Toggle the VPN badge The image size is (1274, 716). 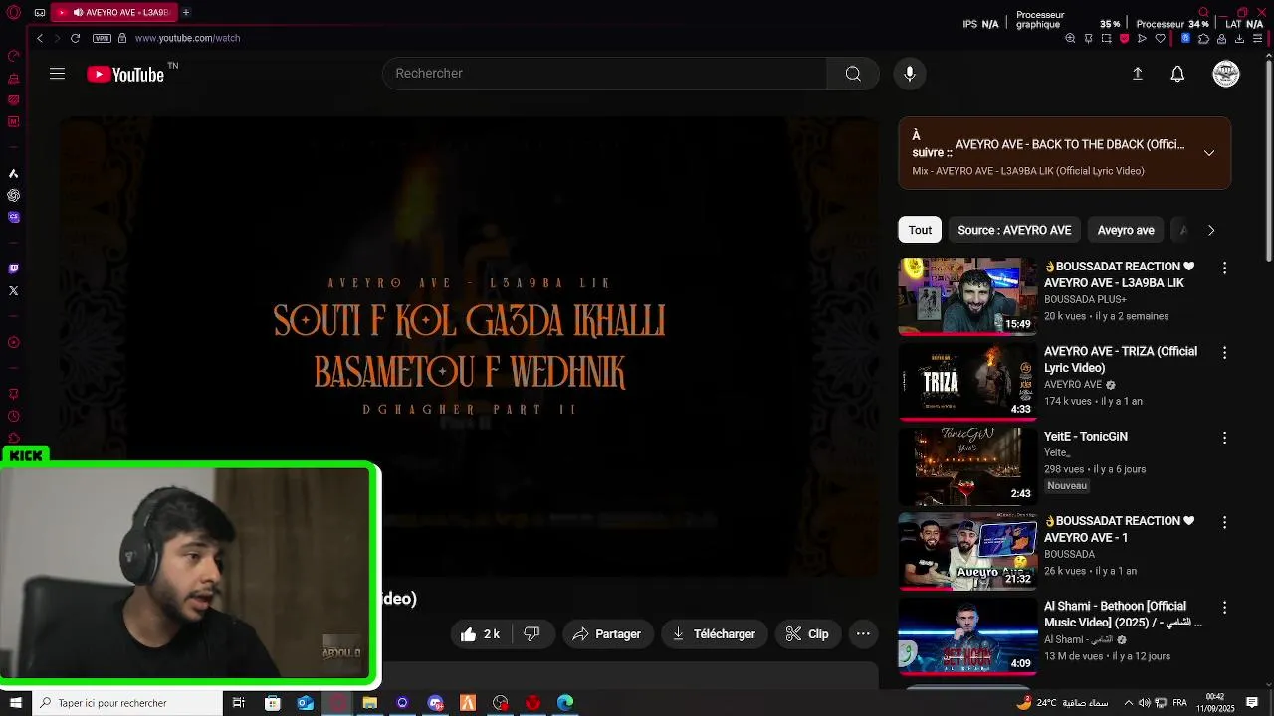point(102,38)
